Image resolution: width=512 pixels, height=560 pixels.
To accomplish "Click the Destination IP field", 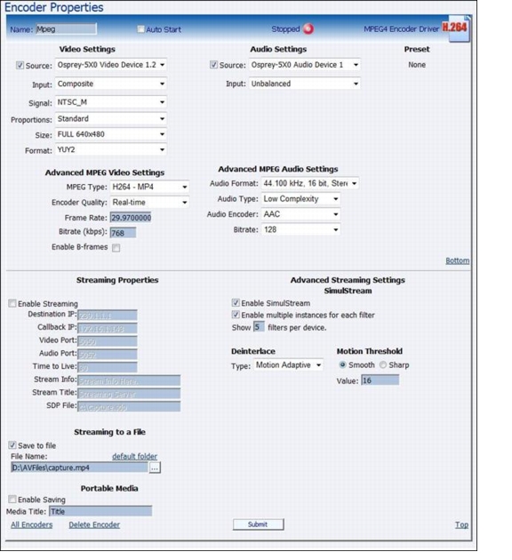I will (108, 316).
